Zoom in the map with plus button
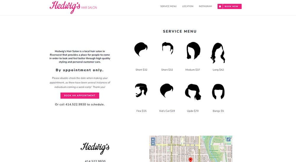Image resolution: width=296 pixels, height=162 pixels. click(x=153, y=139)
